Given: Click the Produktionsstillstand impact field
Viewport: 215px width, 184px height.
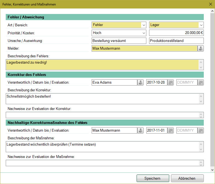Looking at the screenshot, I should (x=176, y=41).
